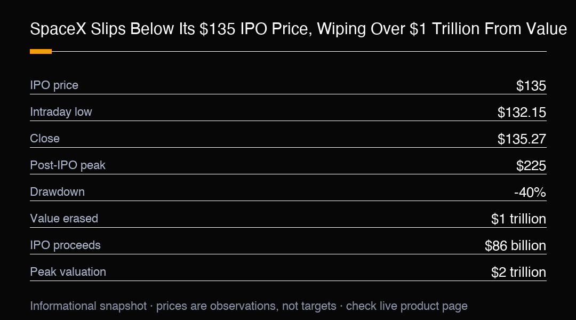Click the -40% drawdown value
The image size is (576, 320).
530,192
